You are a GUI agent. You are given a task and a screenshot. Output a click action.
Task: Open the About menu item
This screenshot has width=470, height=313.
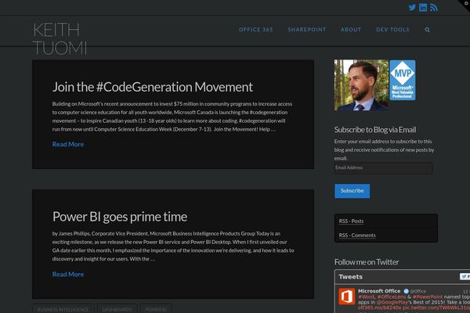pos(351,30)
